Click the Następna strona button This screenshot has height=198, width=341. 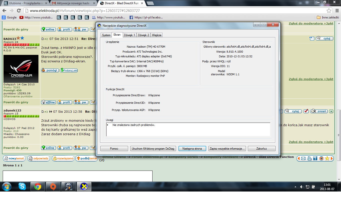(192, 149)
